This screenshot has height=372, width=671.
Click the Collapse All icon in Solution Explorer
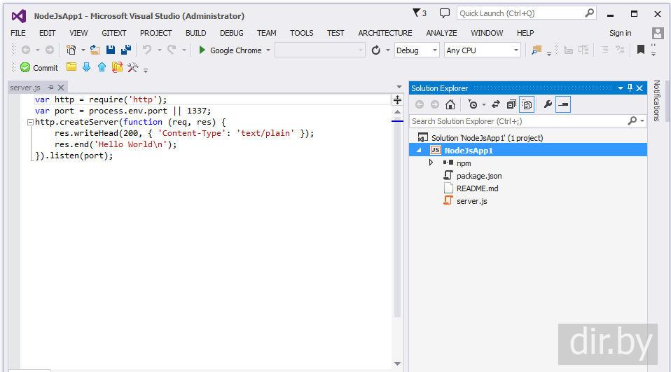[x=511, y=104]
